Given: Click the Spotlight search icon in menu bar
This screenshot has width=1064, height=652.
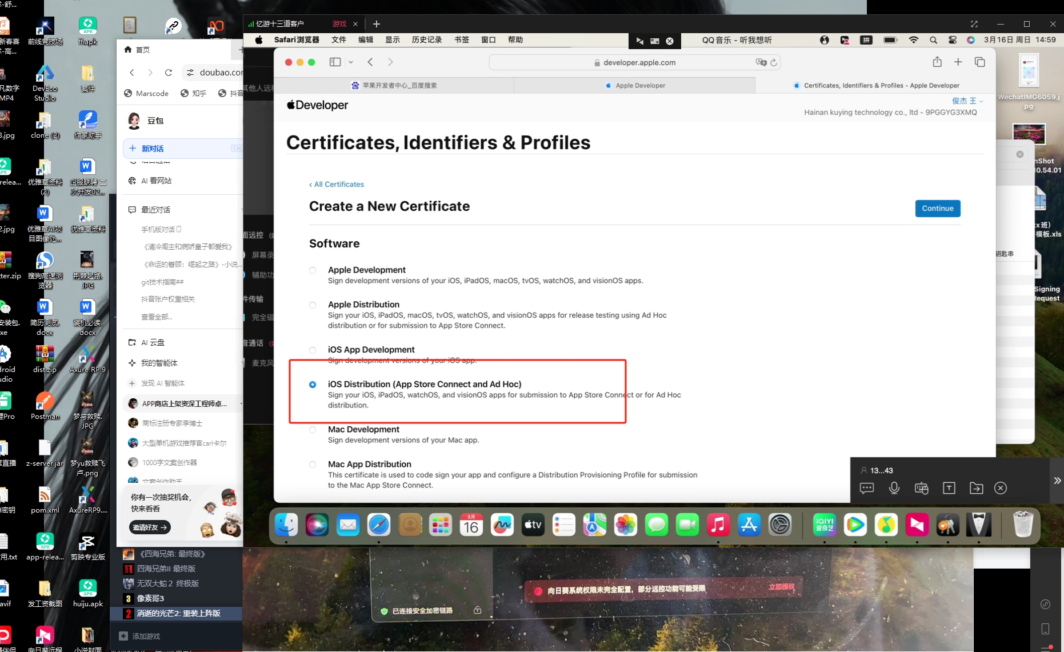Looking at the screenshot, I should [x=933, y=40].
